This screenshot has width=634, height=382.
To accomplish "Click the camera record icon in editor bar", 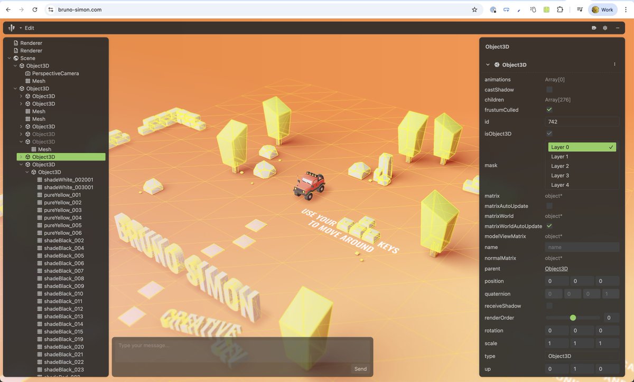I will (x=594, y=28).
